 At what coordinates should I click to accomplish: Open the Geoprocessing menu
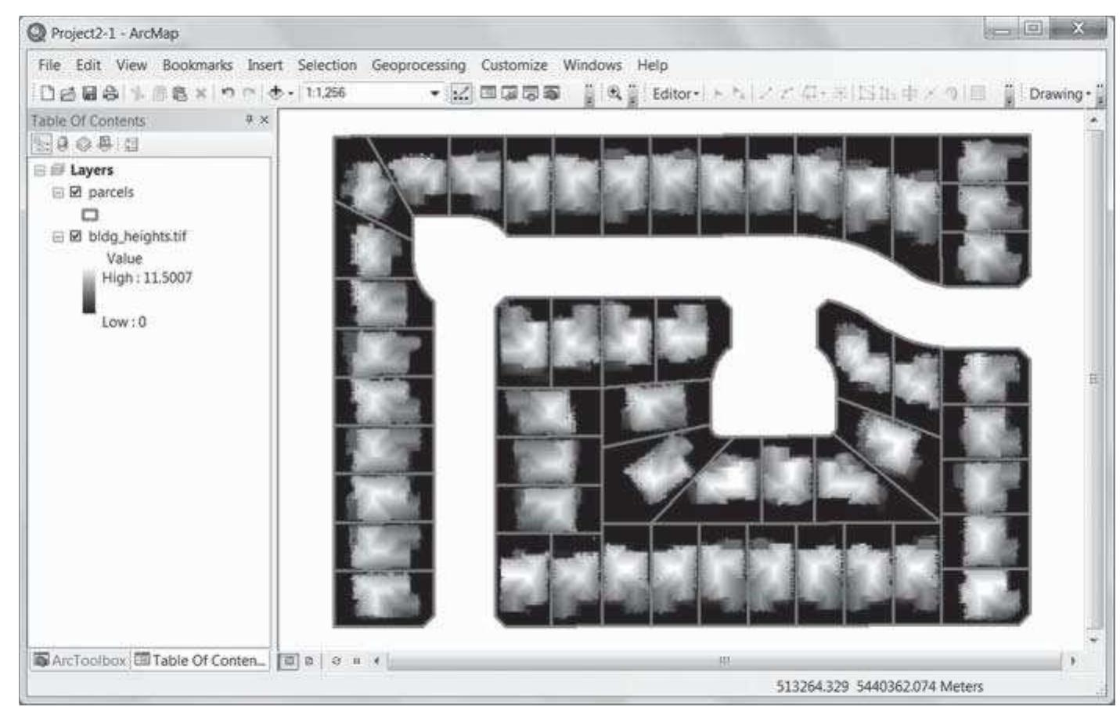[x=418, y=65]
